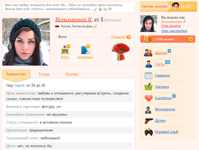The width and height of the screenshot is (199, 150).
Task: Click the 16 427 online users link
Action: click(186, 6)
